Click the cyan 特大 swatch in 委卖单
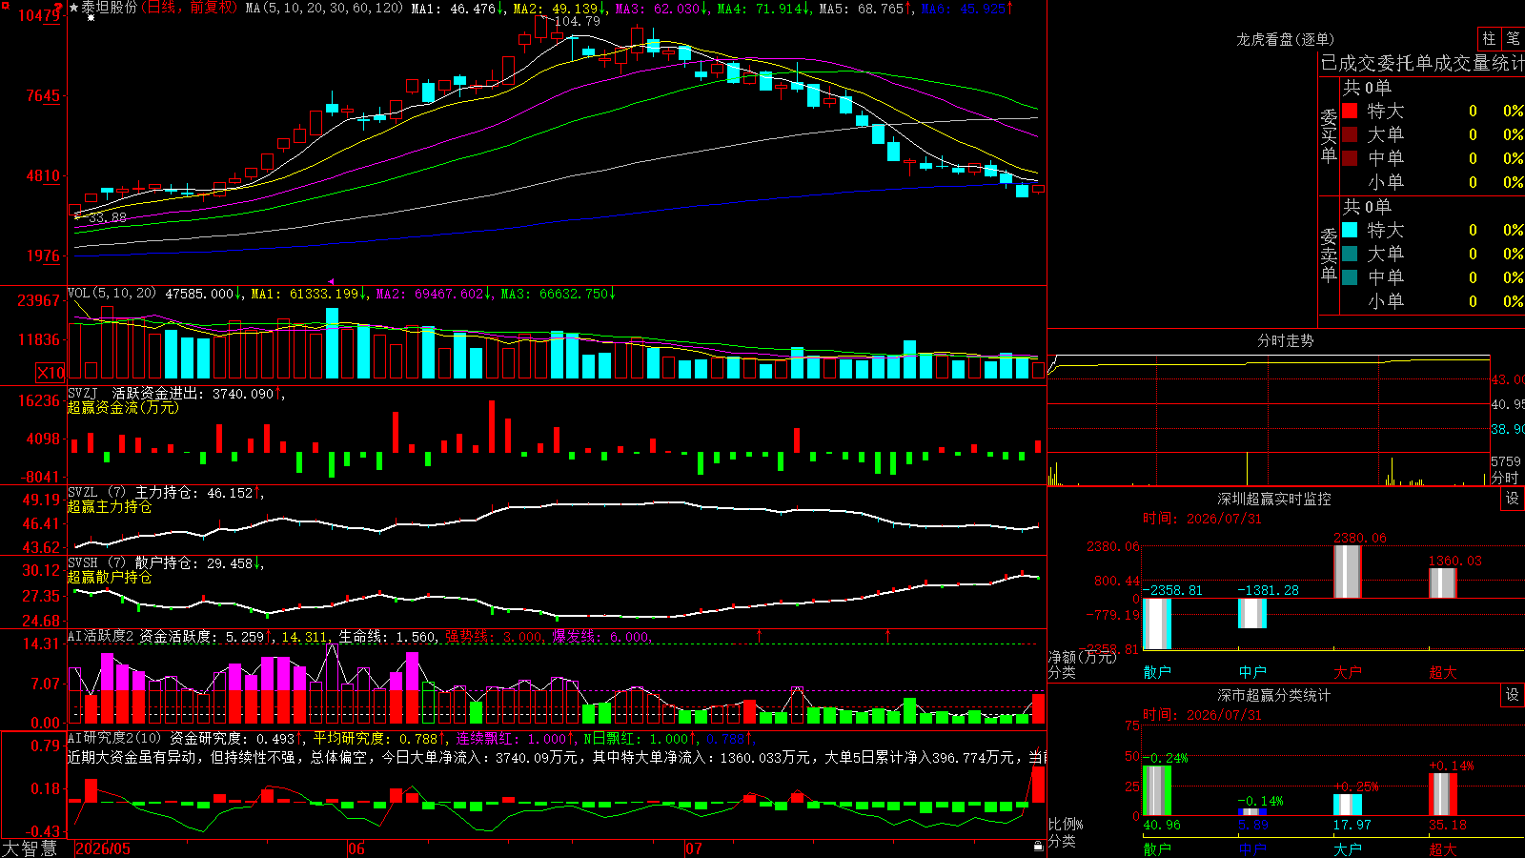Screen dimensions: 1525x858 click(1350, 230)
